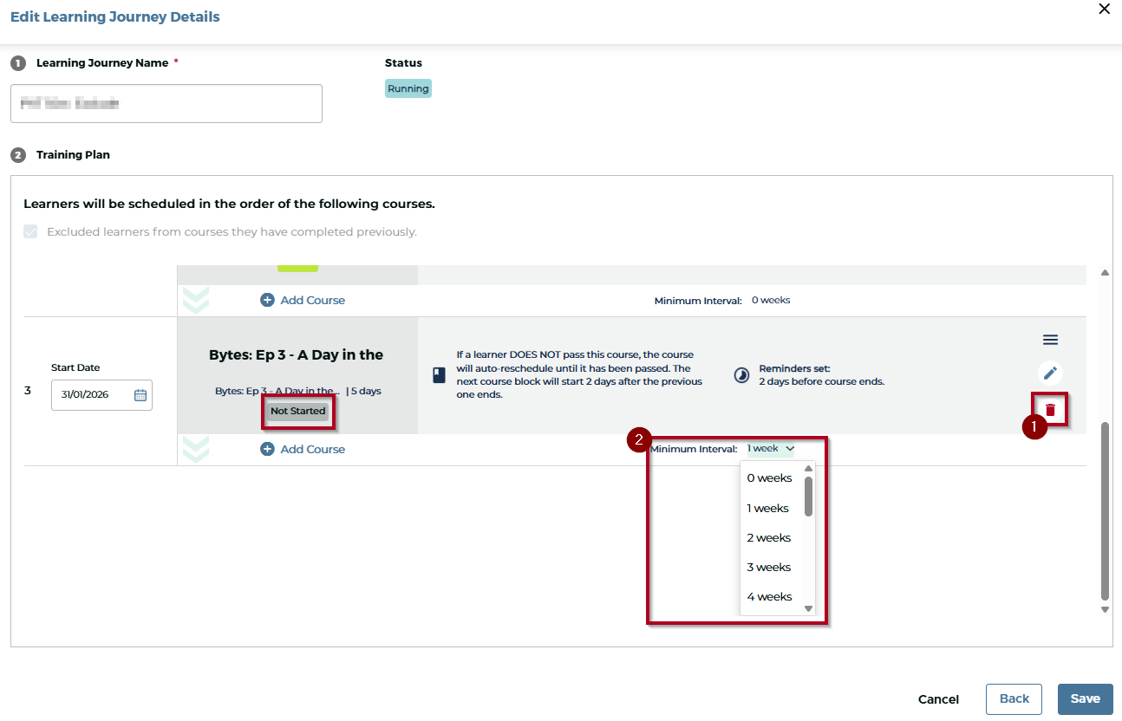The height and width of the screenshot is (721, 1122).
Task: Click the training plan vertical scrollbar thumb
Action: [x=1105, y=511]
